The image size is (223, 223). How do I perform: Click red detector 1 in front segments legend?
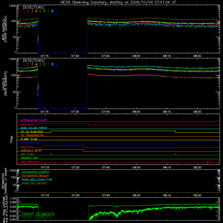pyautogui.click(x=24, y=11)
